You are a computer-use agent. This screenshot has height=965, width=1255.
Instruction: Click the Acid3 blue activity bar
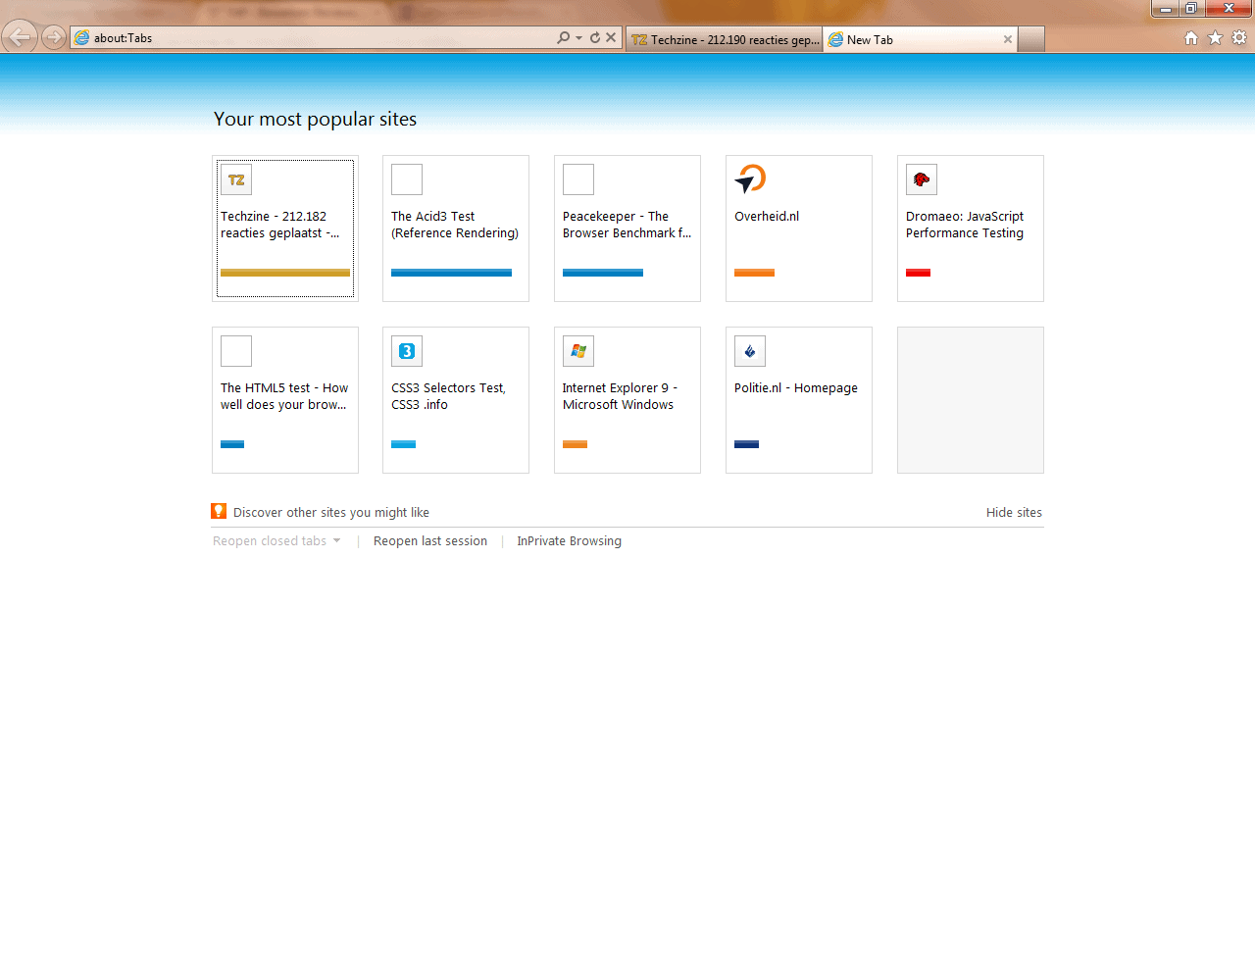[x=451, y=273]
